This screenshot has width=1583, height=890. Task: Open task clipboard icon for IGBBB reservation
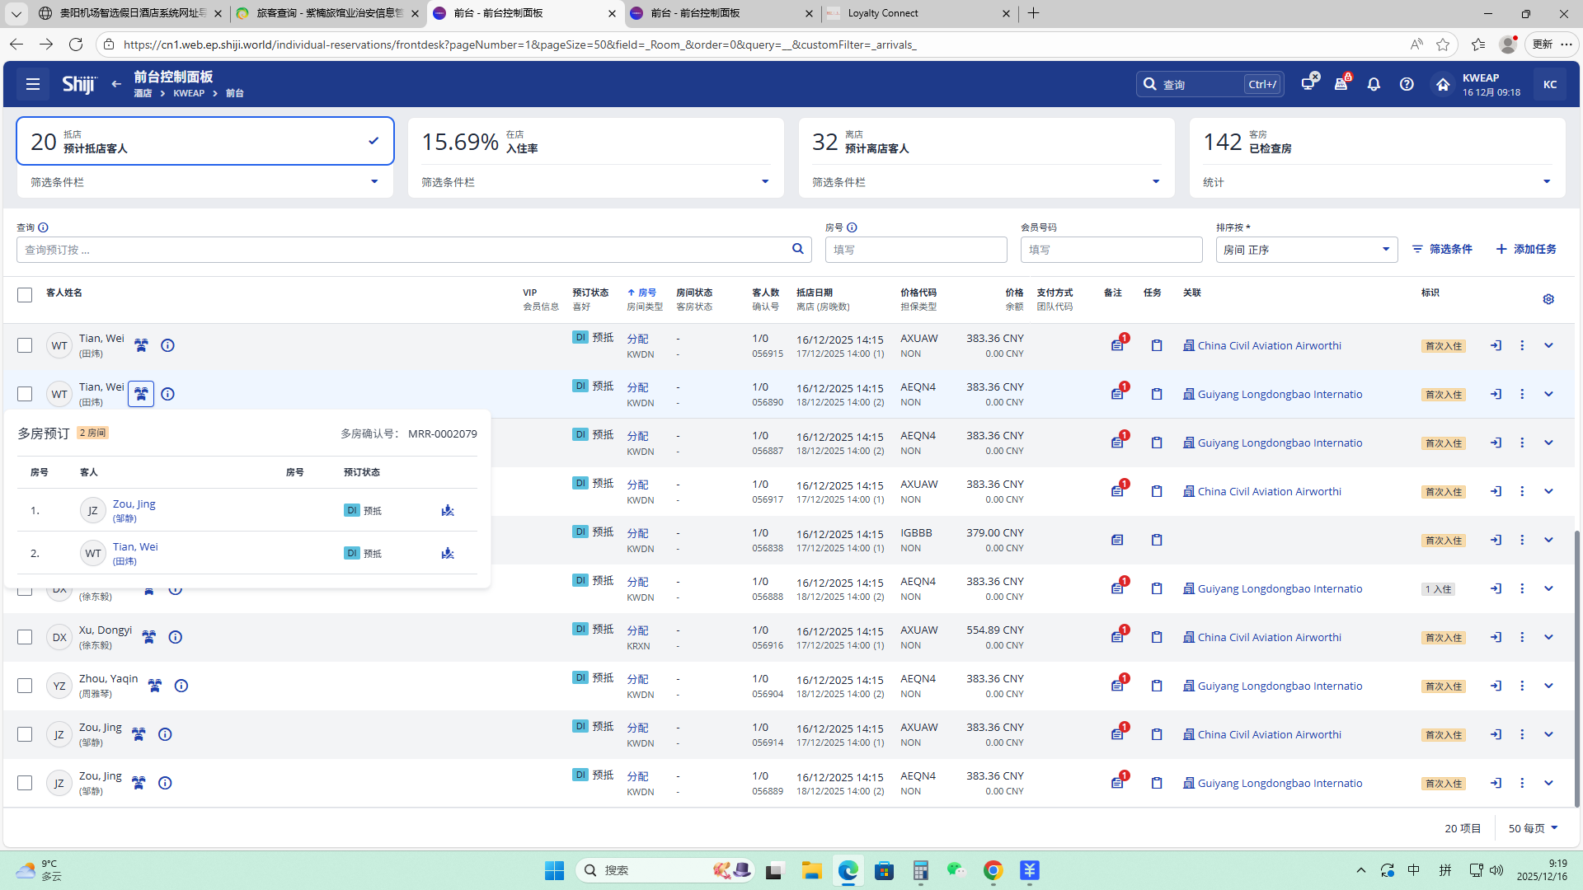coord(1157,540)
